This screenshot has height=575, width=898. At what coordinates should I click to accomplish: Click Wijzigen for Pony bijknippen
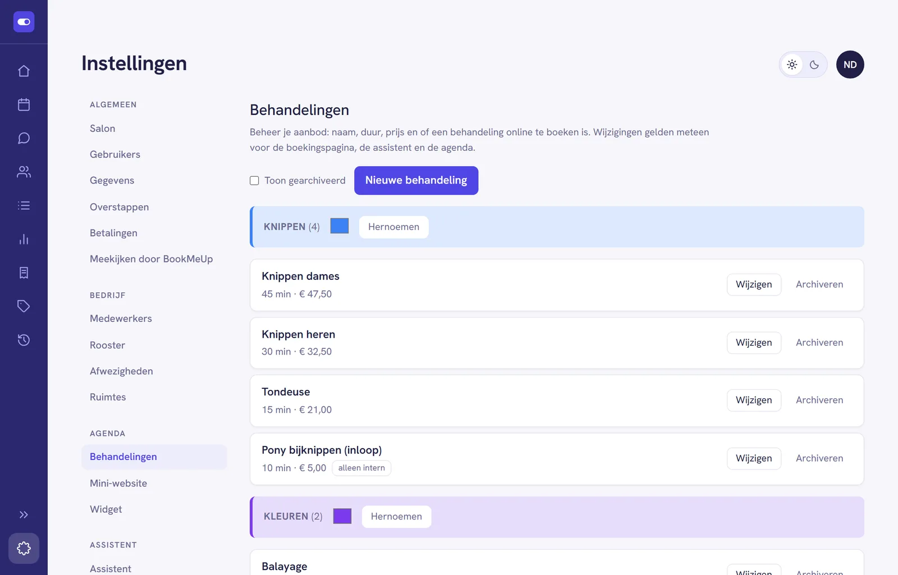754,458
